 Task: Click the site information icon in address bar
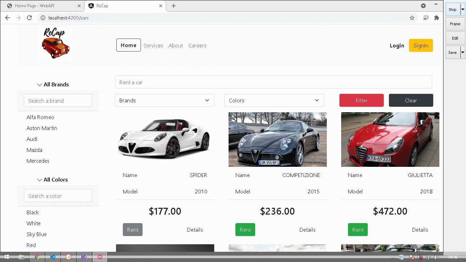tap(43, 18)
